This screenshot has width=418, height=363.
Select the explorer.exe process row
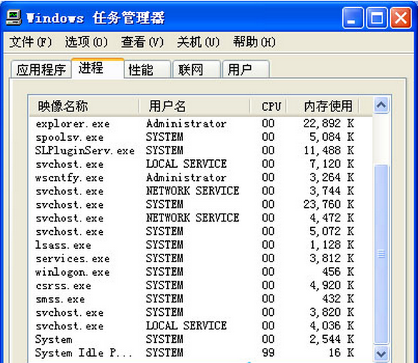click(x=201, y=124)
